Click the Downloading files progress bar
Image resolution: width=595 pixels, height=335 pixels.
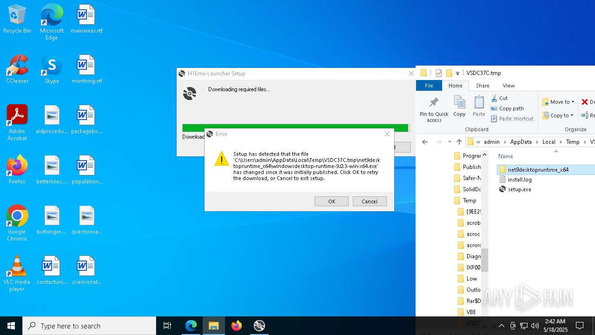pos(296,128)
